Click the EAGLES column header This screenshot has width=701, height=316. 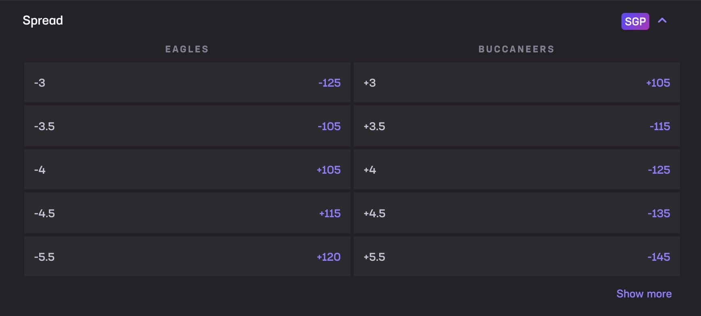coord(187,49)
